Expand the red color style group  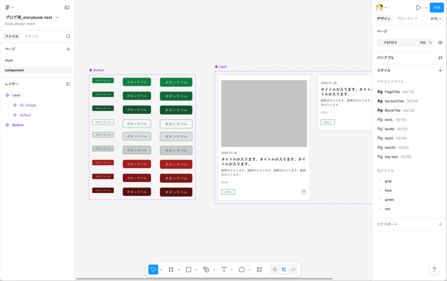(x=380, y=209)
